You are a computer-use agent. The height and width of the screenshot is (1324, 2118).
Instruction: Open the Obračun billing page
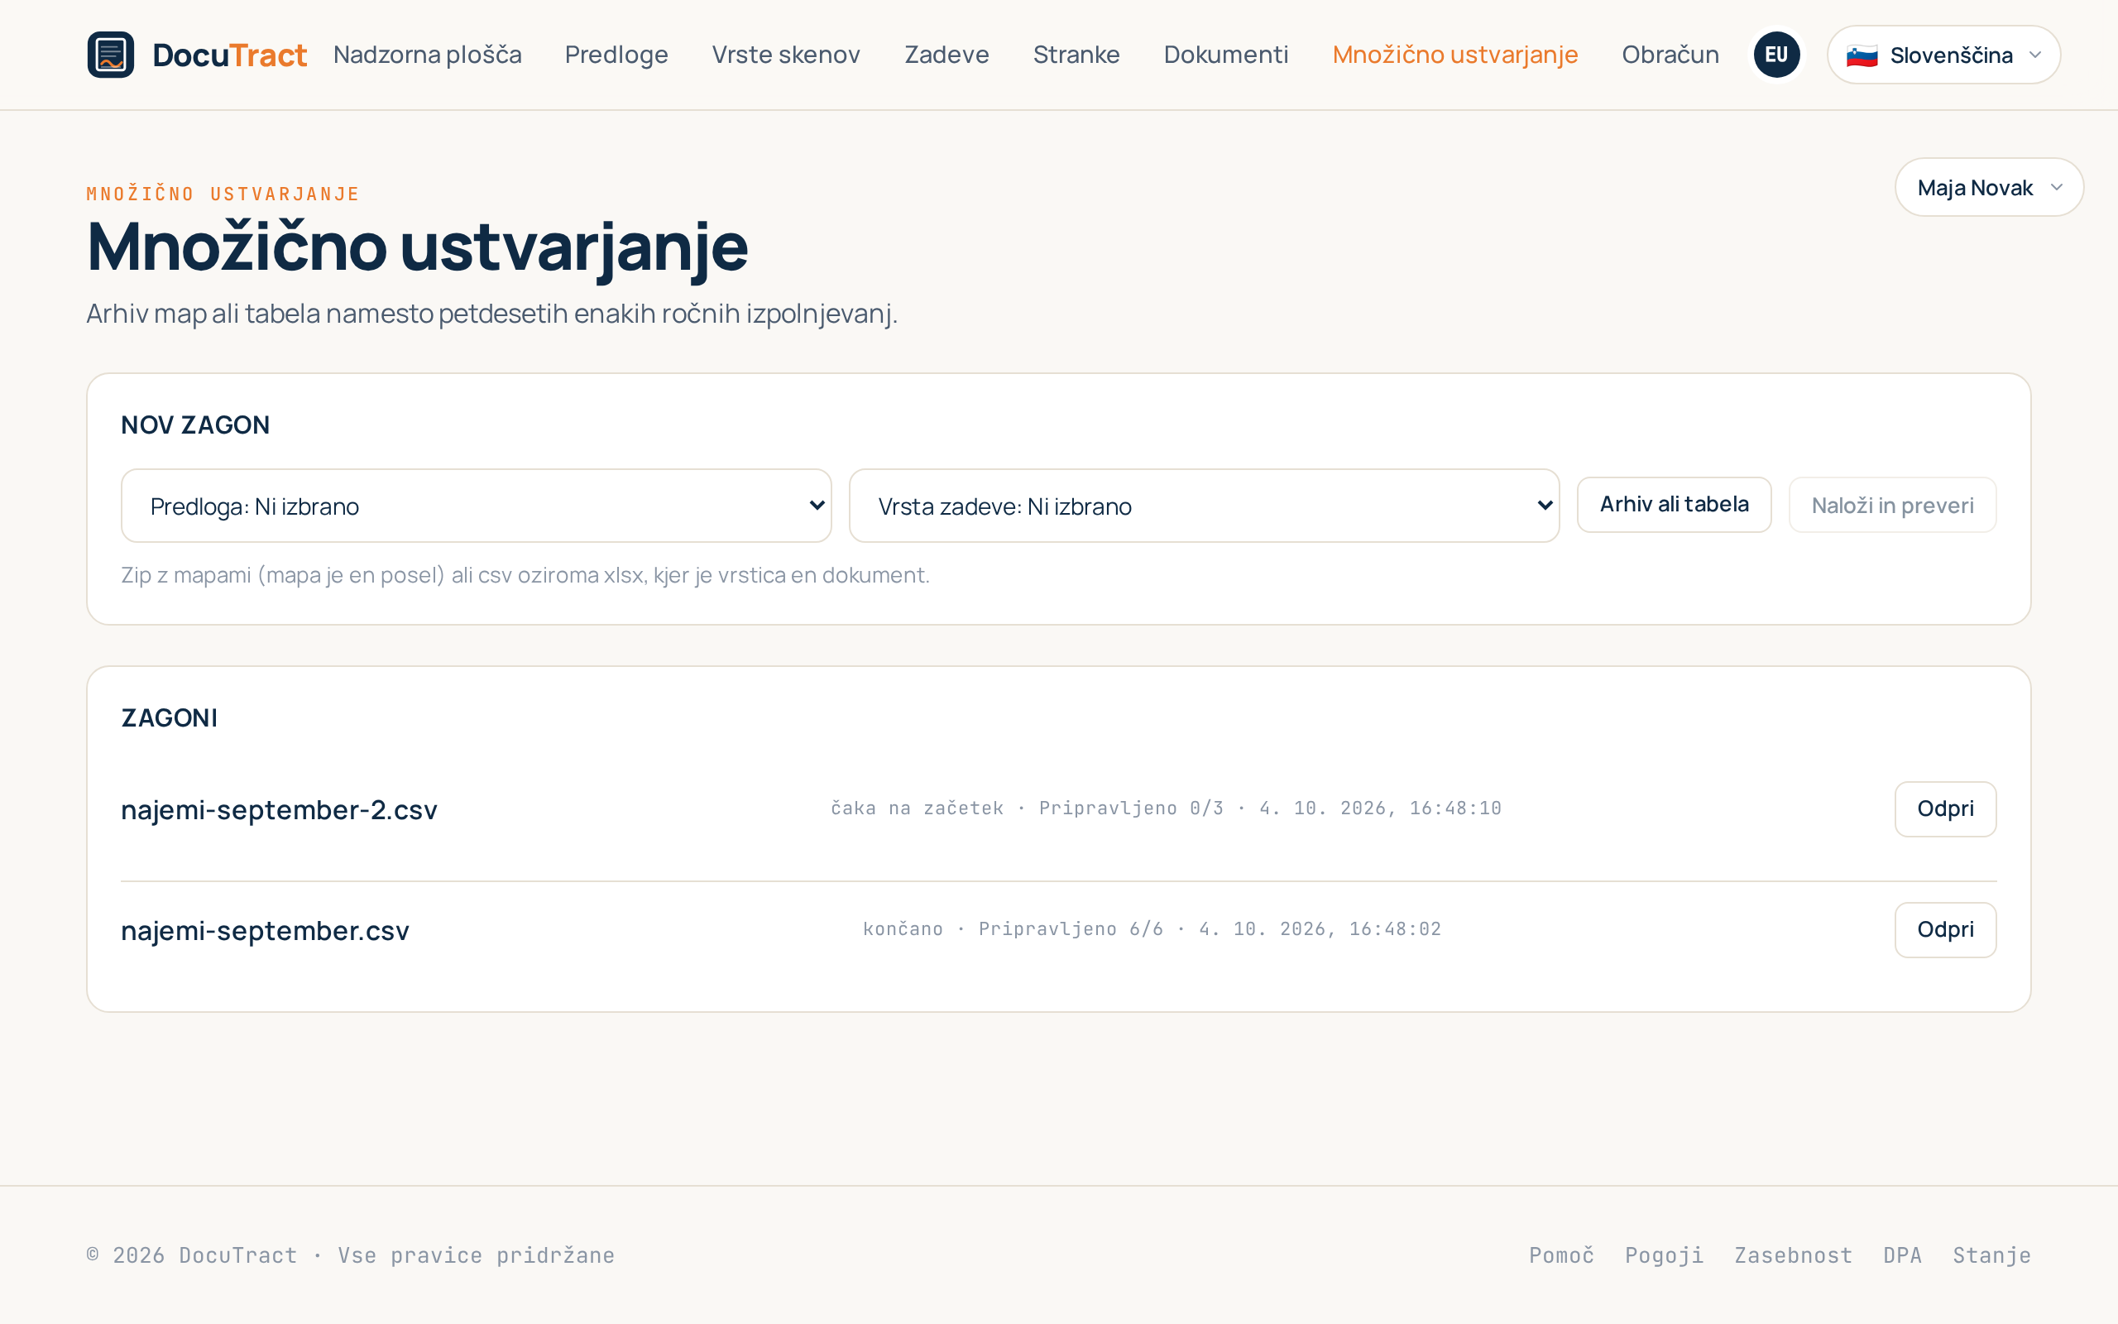1670,55
